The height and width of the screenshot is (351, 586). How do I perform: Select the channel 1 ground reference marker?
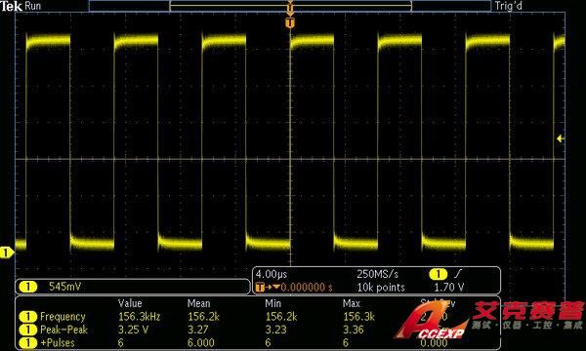(x=7, y=253)
